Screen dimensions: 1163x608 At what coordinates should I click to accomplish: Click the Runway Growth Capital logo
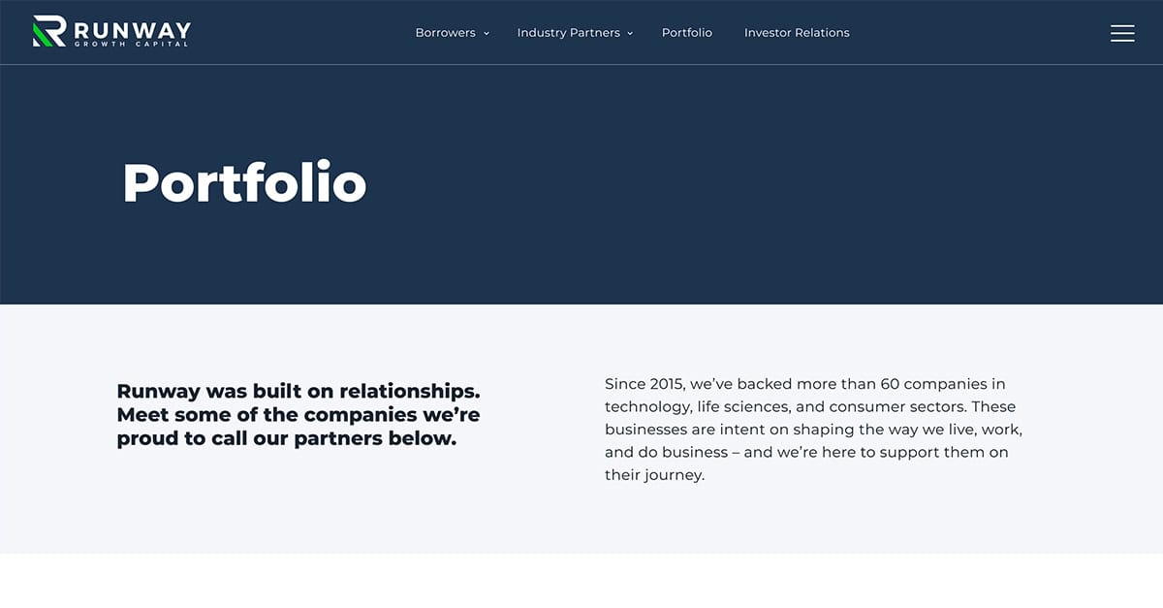click(110, 31)
